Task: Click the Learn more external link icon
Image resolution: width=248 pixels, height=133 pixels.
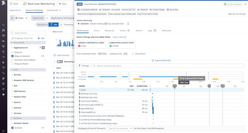Action: coord(125,37)
